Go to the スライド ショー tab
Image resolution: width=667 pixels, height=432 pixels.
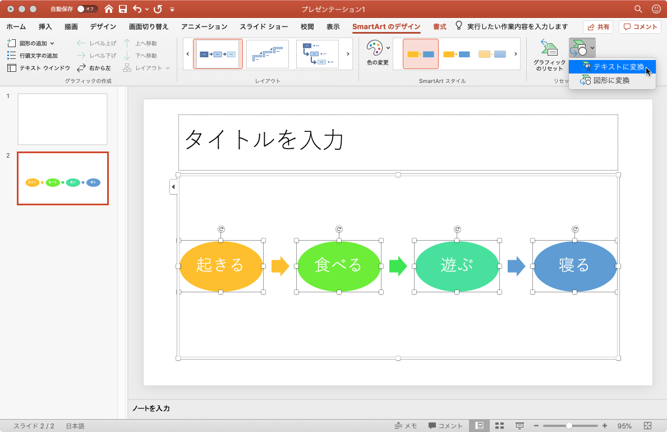[x=264, y=26]
